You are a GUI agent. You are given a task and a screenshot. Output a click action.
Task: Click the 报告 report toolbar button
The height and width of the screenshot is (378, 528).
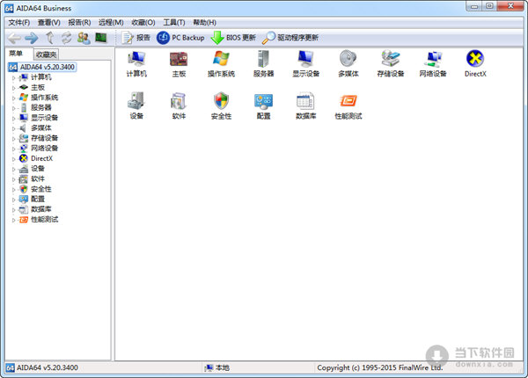[x=136, y=38]
